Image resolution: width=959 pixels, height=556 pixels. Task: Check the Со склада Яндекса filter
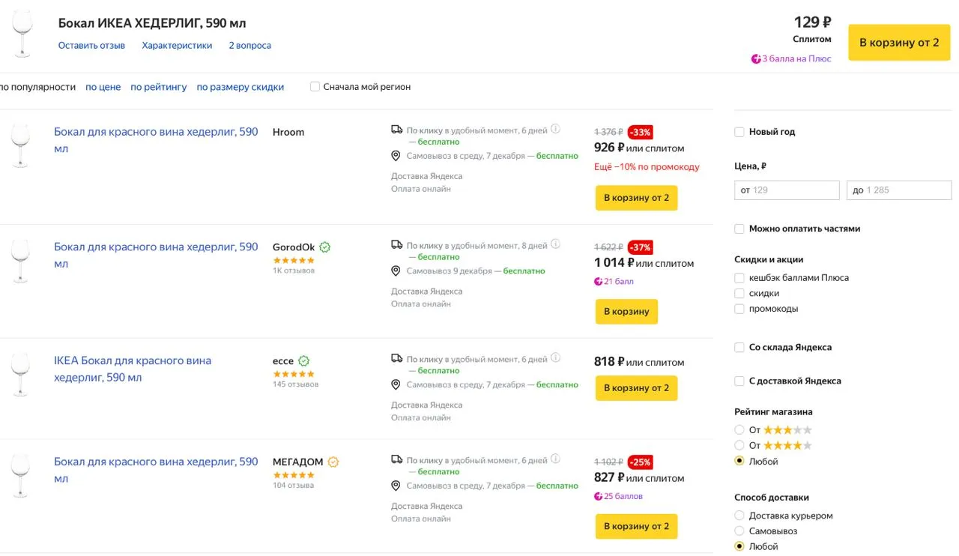[739, 348]
